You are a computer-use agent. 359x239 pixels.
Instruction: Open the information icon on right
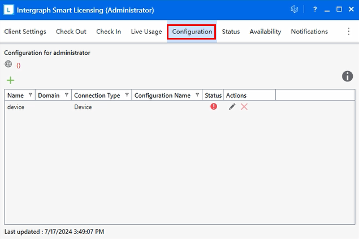(348, 76)
